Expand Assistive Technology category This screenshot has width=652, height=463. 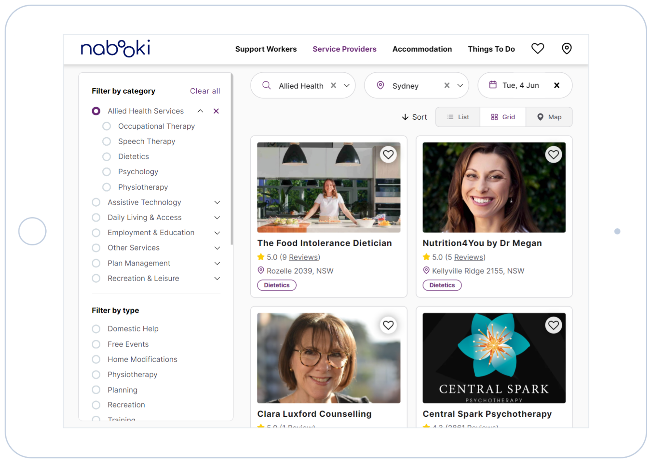[217, 202]
